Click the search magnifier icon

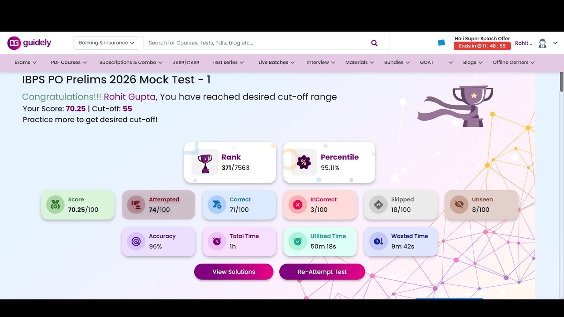[x=375, y=43]
